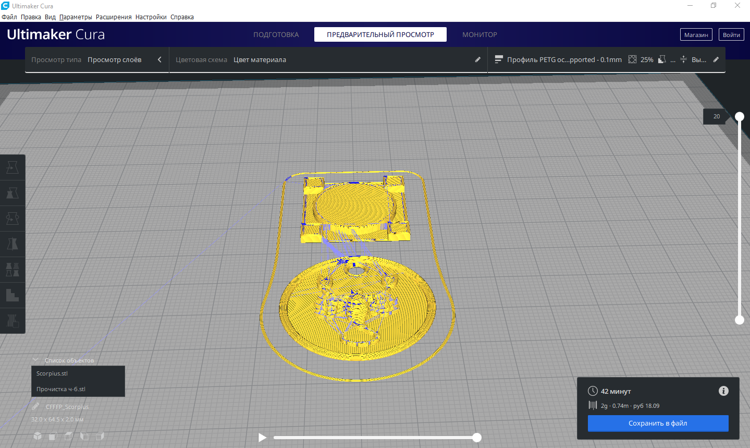Play the layer simulation
Screen dimensions: 750x448
[x=262, y=438]
